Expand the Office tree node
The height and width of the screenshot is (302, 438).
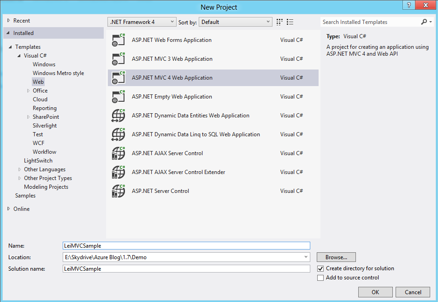(28, 91)
